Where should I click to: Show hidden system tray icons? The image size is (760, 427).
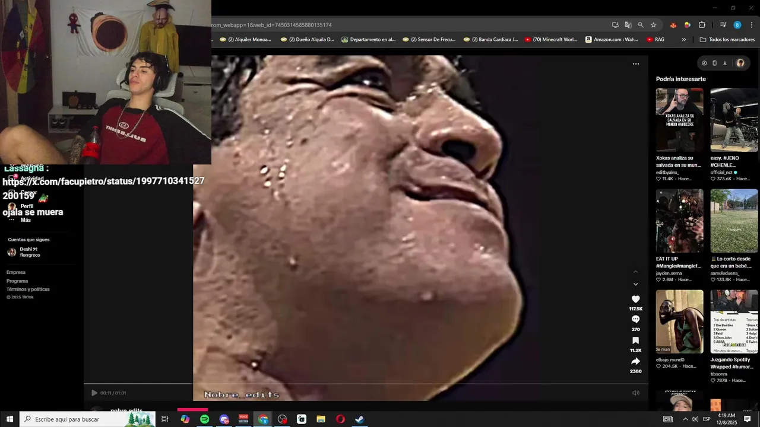685,419
